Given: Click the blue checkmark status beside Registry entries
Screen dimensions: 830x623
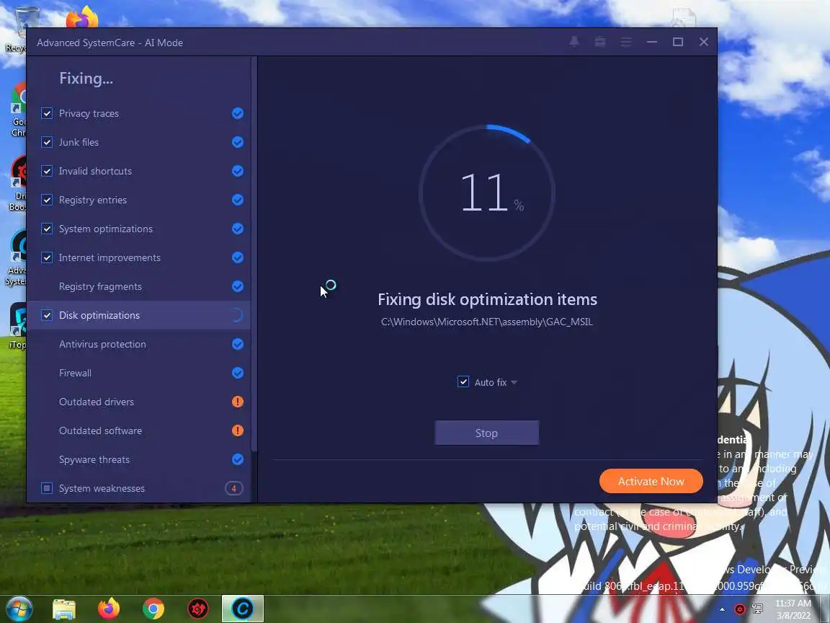Looking at the screenshot, I should [238, 200].
